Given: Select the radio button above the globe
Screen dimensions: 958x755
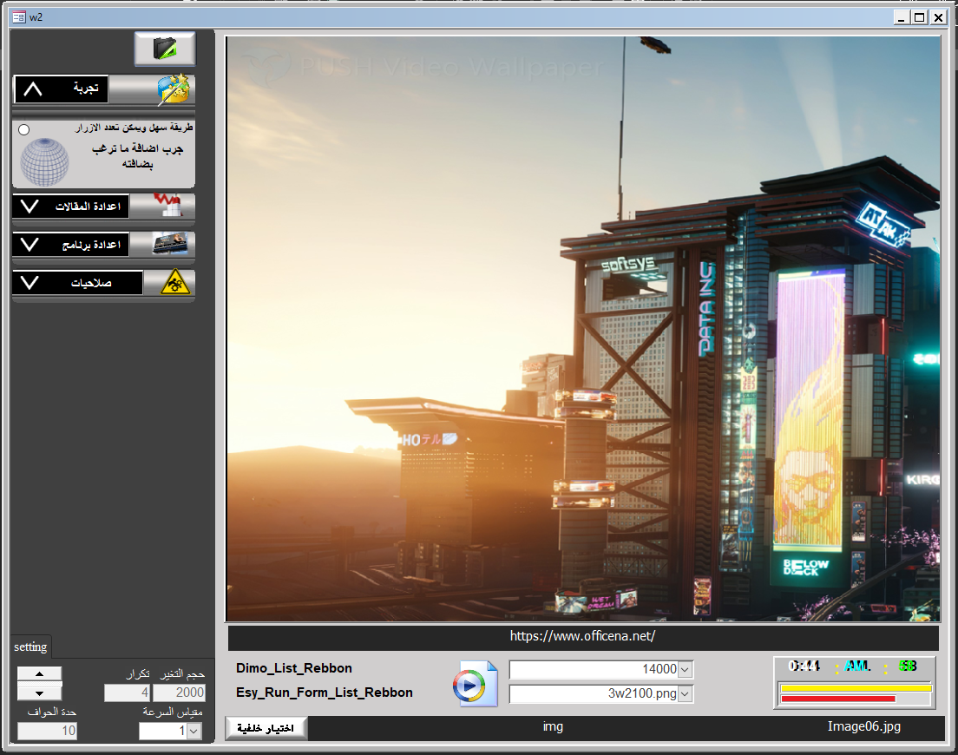Looking at the screenshot, I should [23, 129].
